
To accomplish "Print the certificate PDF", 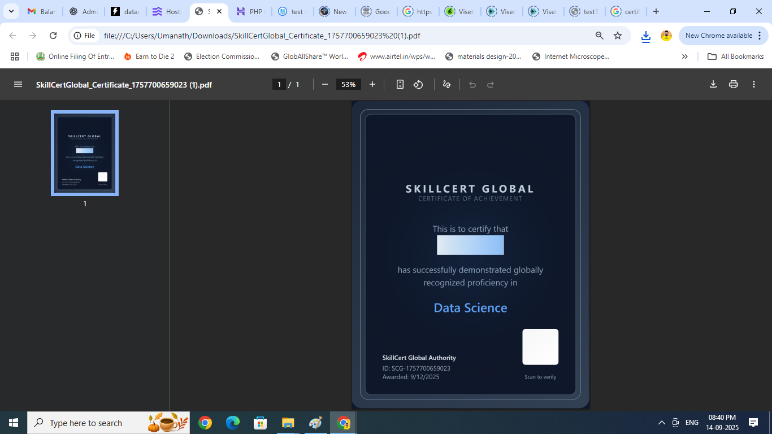I will coord(734,84).
